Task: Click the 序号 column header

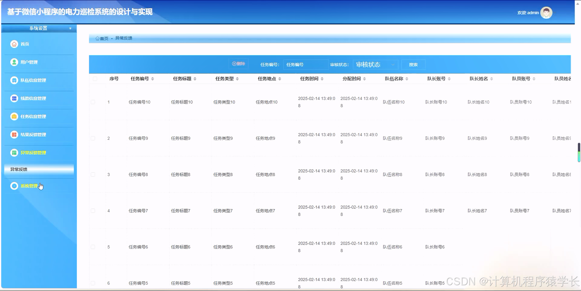Action: click(114, 79)
